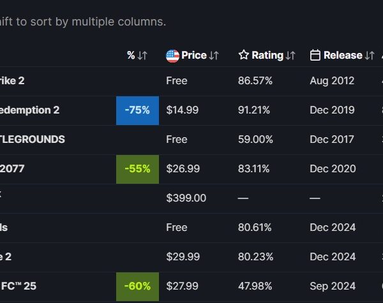The image size is (383, 303).
Task: Click the Sep 2024 release date
Action: (x=333, y=286)
